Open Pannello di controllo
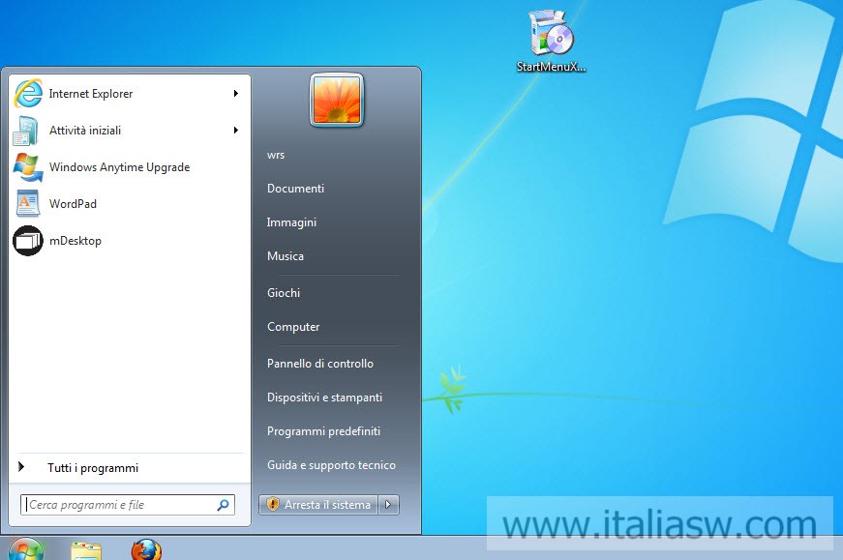 tap(320, 364)
